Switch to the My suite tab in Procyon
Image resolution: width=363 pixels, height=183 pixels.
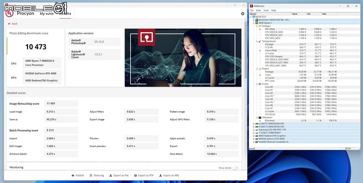(47, 14)
